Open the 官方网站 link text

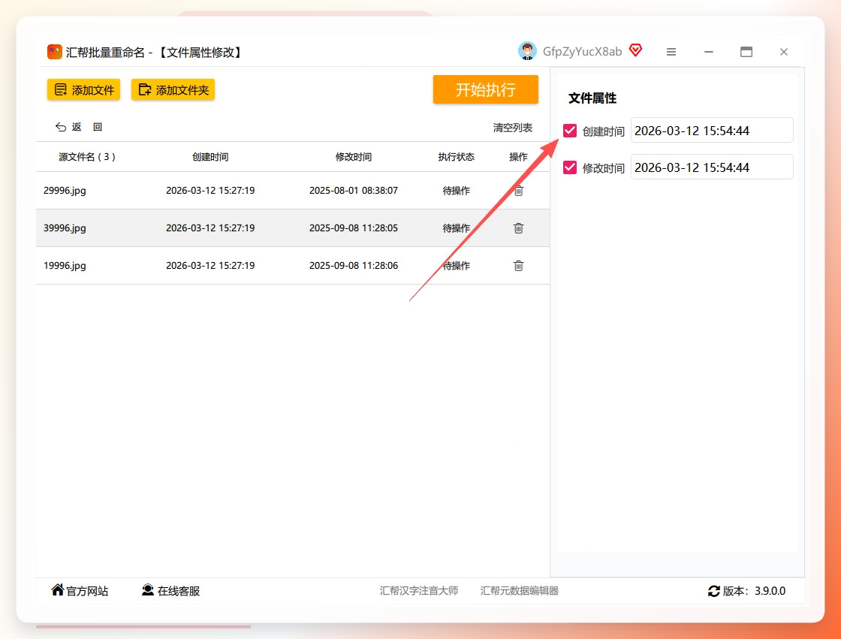[87, 591]
